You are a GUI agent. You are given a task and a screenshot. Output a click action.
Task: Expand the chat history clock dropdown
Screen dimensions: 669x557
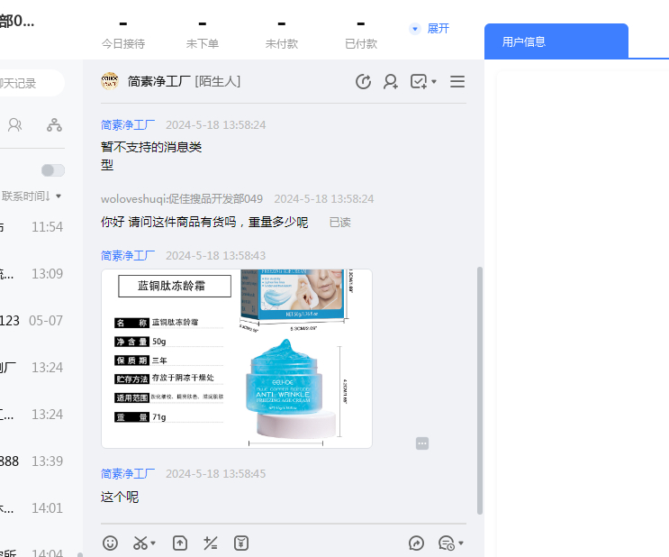click(x=450, y=543)
